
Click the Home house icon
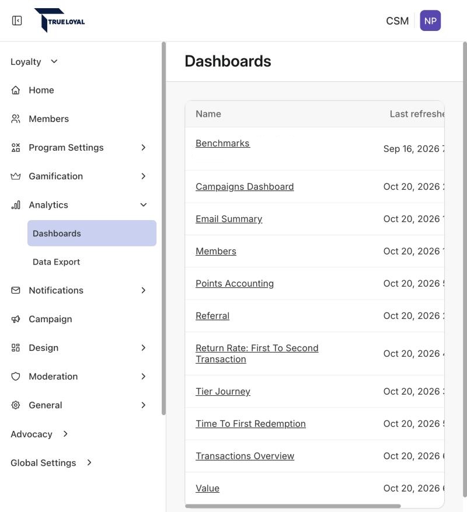(16, 90)
